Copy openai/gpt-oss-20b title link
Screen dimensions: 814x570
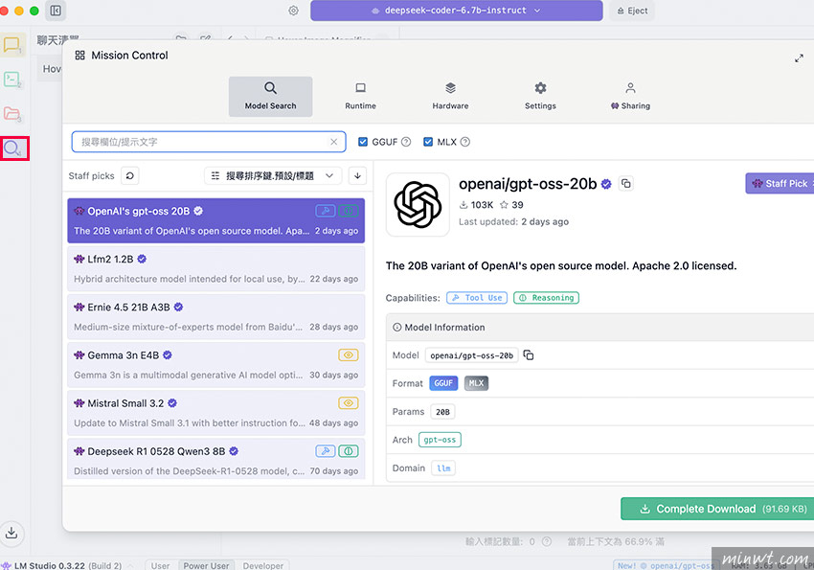pos(626,183)
